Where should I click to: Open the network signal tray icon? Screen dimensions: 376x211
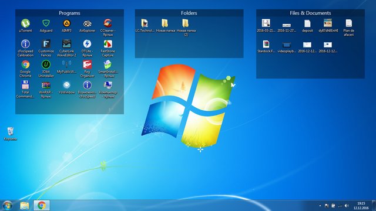pyautogui.click(x=340, y=206)
